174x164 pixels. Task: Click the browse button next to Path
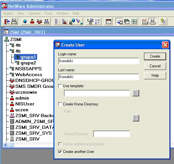pos(136,118)
